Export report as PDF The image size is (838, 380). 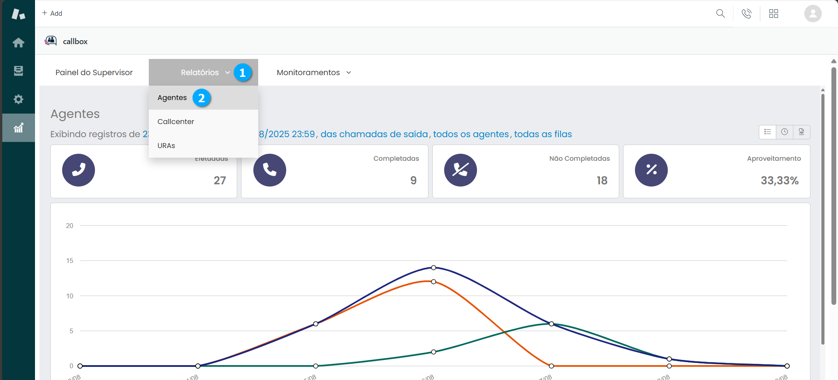coord(801,132)
